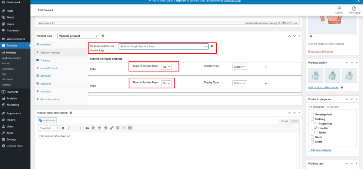Click help icon beside Variation Swatches dropdown

[212, 46]
